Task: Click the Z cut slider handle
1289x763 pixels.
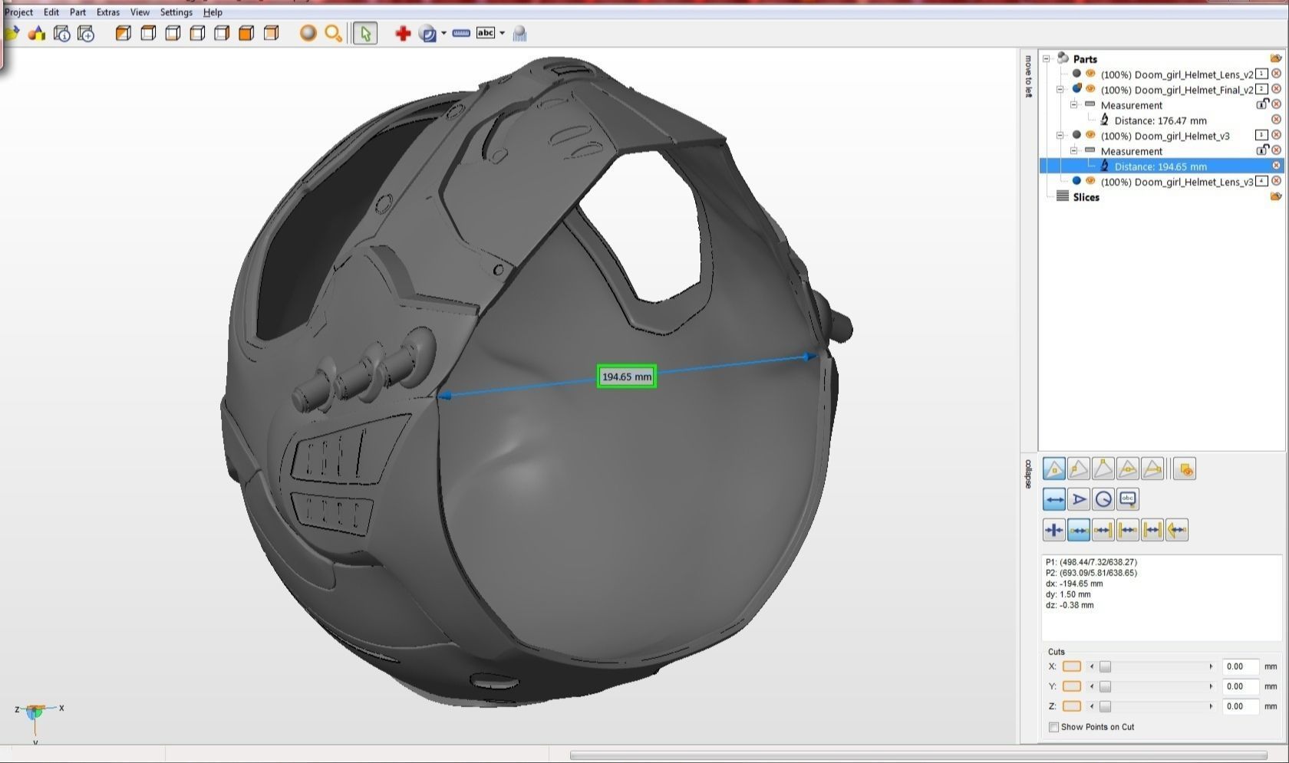Action: tap(1105, 706)
